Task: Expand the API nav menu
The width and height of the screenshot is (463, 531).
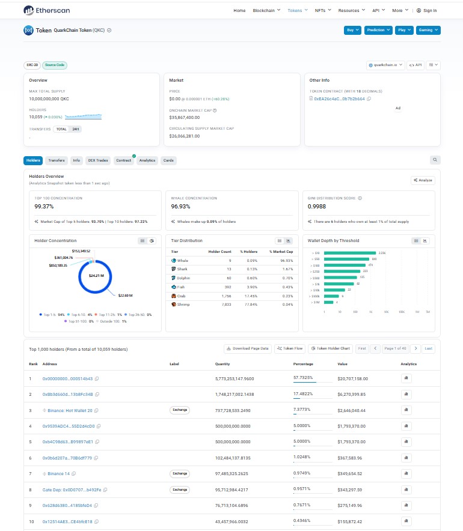Action: (379, 10)
